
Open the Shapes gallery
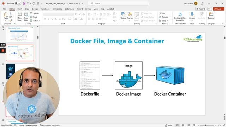click(123, 17)
